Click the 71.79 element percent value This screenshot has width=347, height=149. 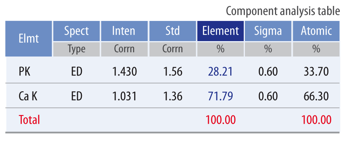pyautogui.click(x=220, y=96)
